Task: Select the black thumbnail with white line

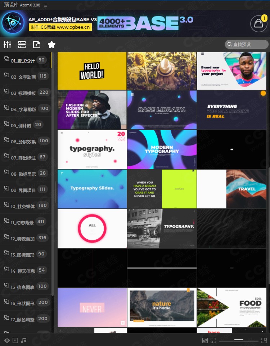Action: (x=162, y=268)
